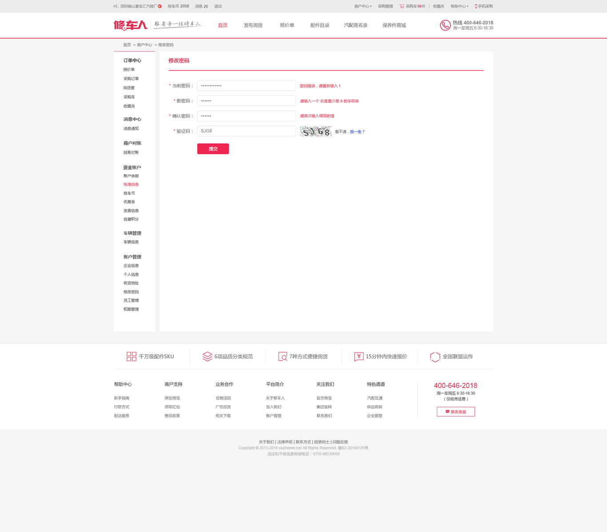The height and width of the screenshot is (532, 607).
Task: Click the 确认密码 input field
Action: pos(246,116)
